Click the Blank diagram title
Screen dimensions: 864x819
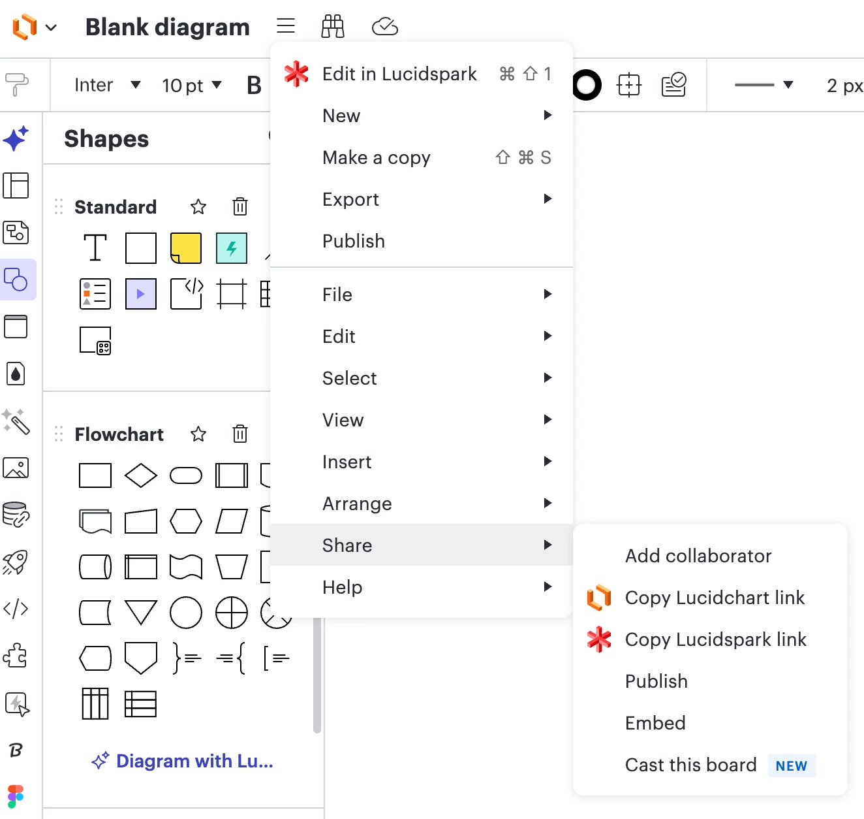pos(168,27)
